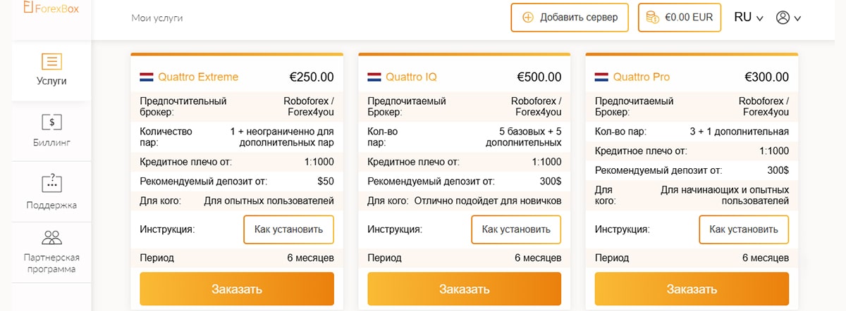Click the plus icon in Добавить сервер
Image resolution: width=846 pixels, height=311 pixels.
click(x=528, y=18)
